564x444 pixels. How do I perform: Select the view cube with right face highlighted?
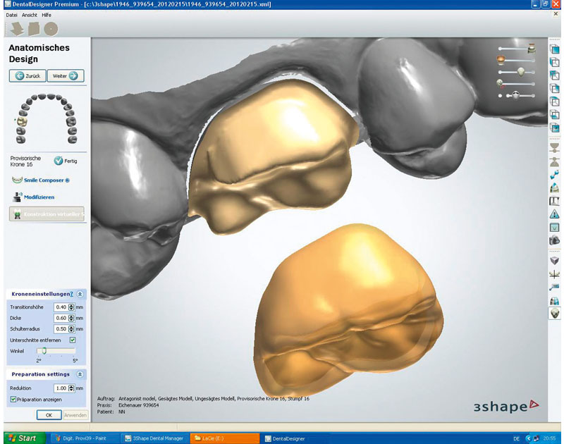click(555, 88)
